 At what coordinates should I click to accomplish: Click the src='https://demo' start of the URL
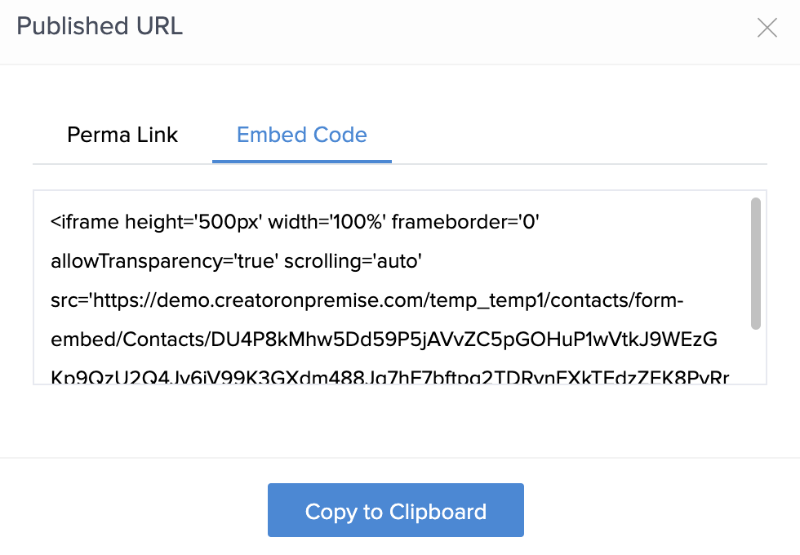pos(122,301)
